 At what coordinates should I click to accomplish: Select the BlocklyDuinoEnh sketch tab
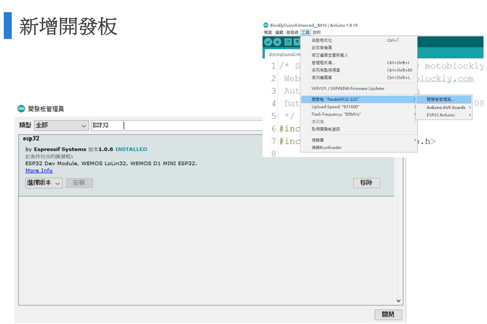point(282,54)
